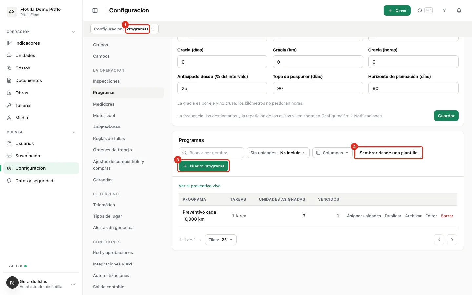The height and width of the screenshot is (295, 472).
Task: Collapse the CUENTA section chevron
Action: tap(74, 132)
